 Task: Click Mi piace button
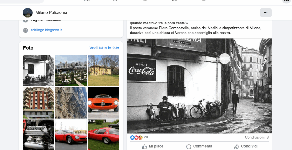(x=153, y=146)
